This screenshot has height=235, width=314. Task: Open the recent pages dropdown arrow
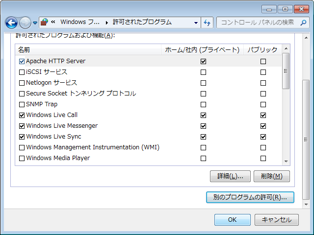pyautogui.click(x=35, y=23)
